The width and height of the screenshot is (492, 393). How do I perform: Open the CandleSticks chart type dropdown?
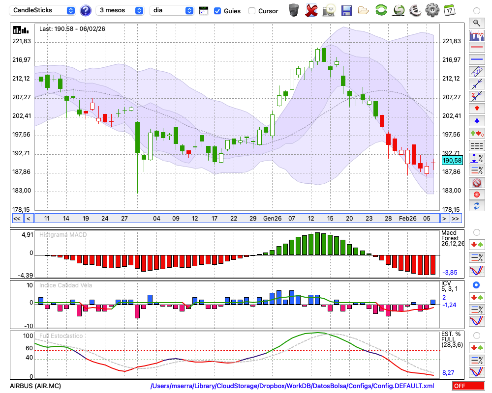tap(43, 10)
